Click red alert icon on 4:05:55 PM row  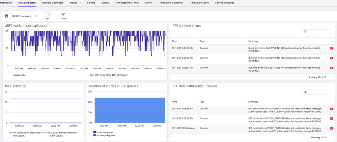331,109
